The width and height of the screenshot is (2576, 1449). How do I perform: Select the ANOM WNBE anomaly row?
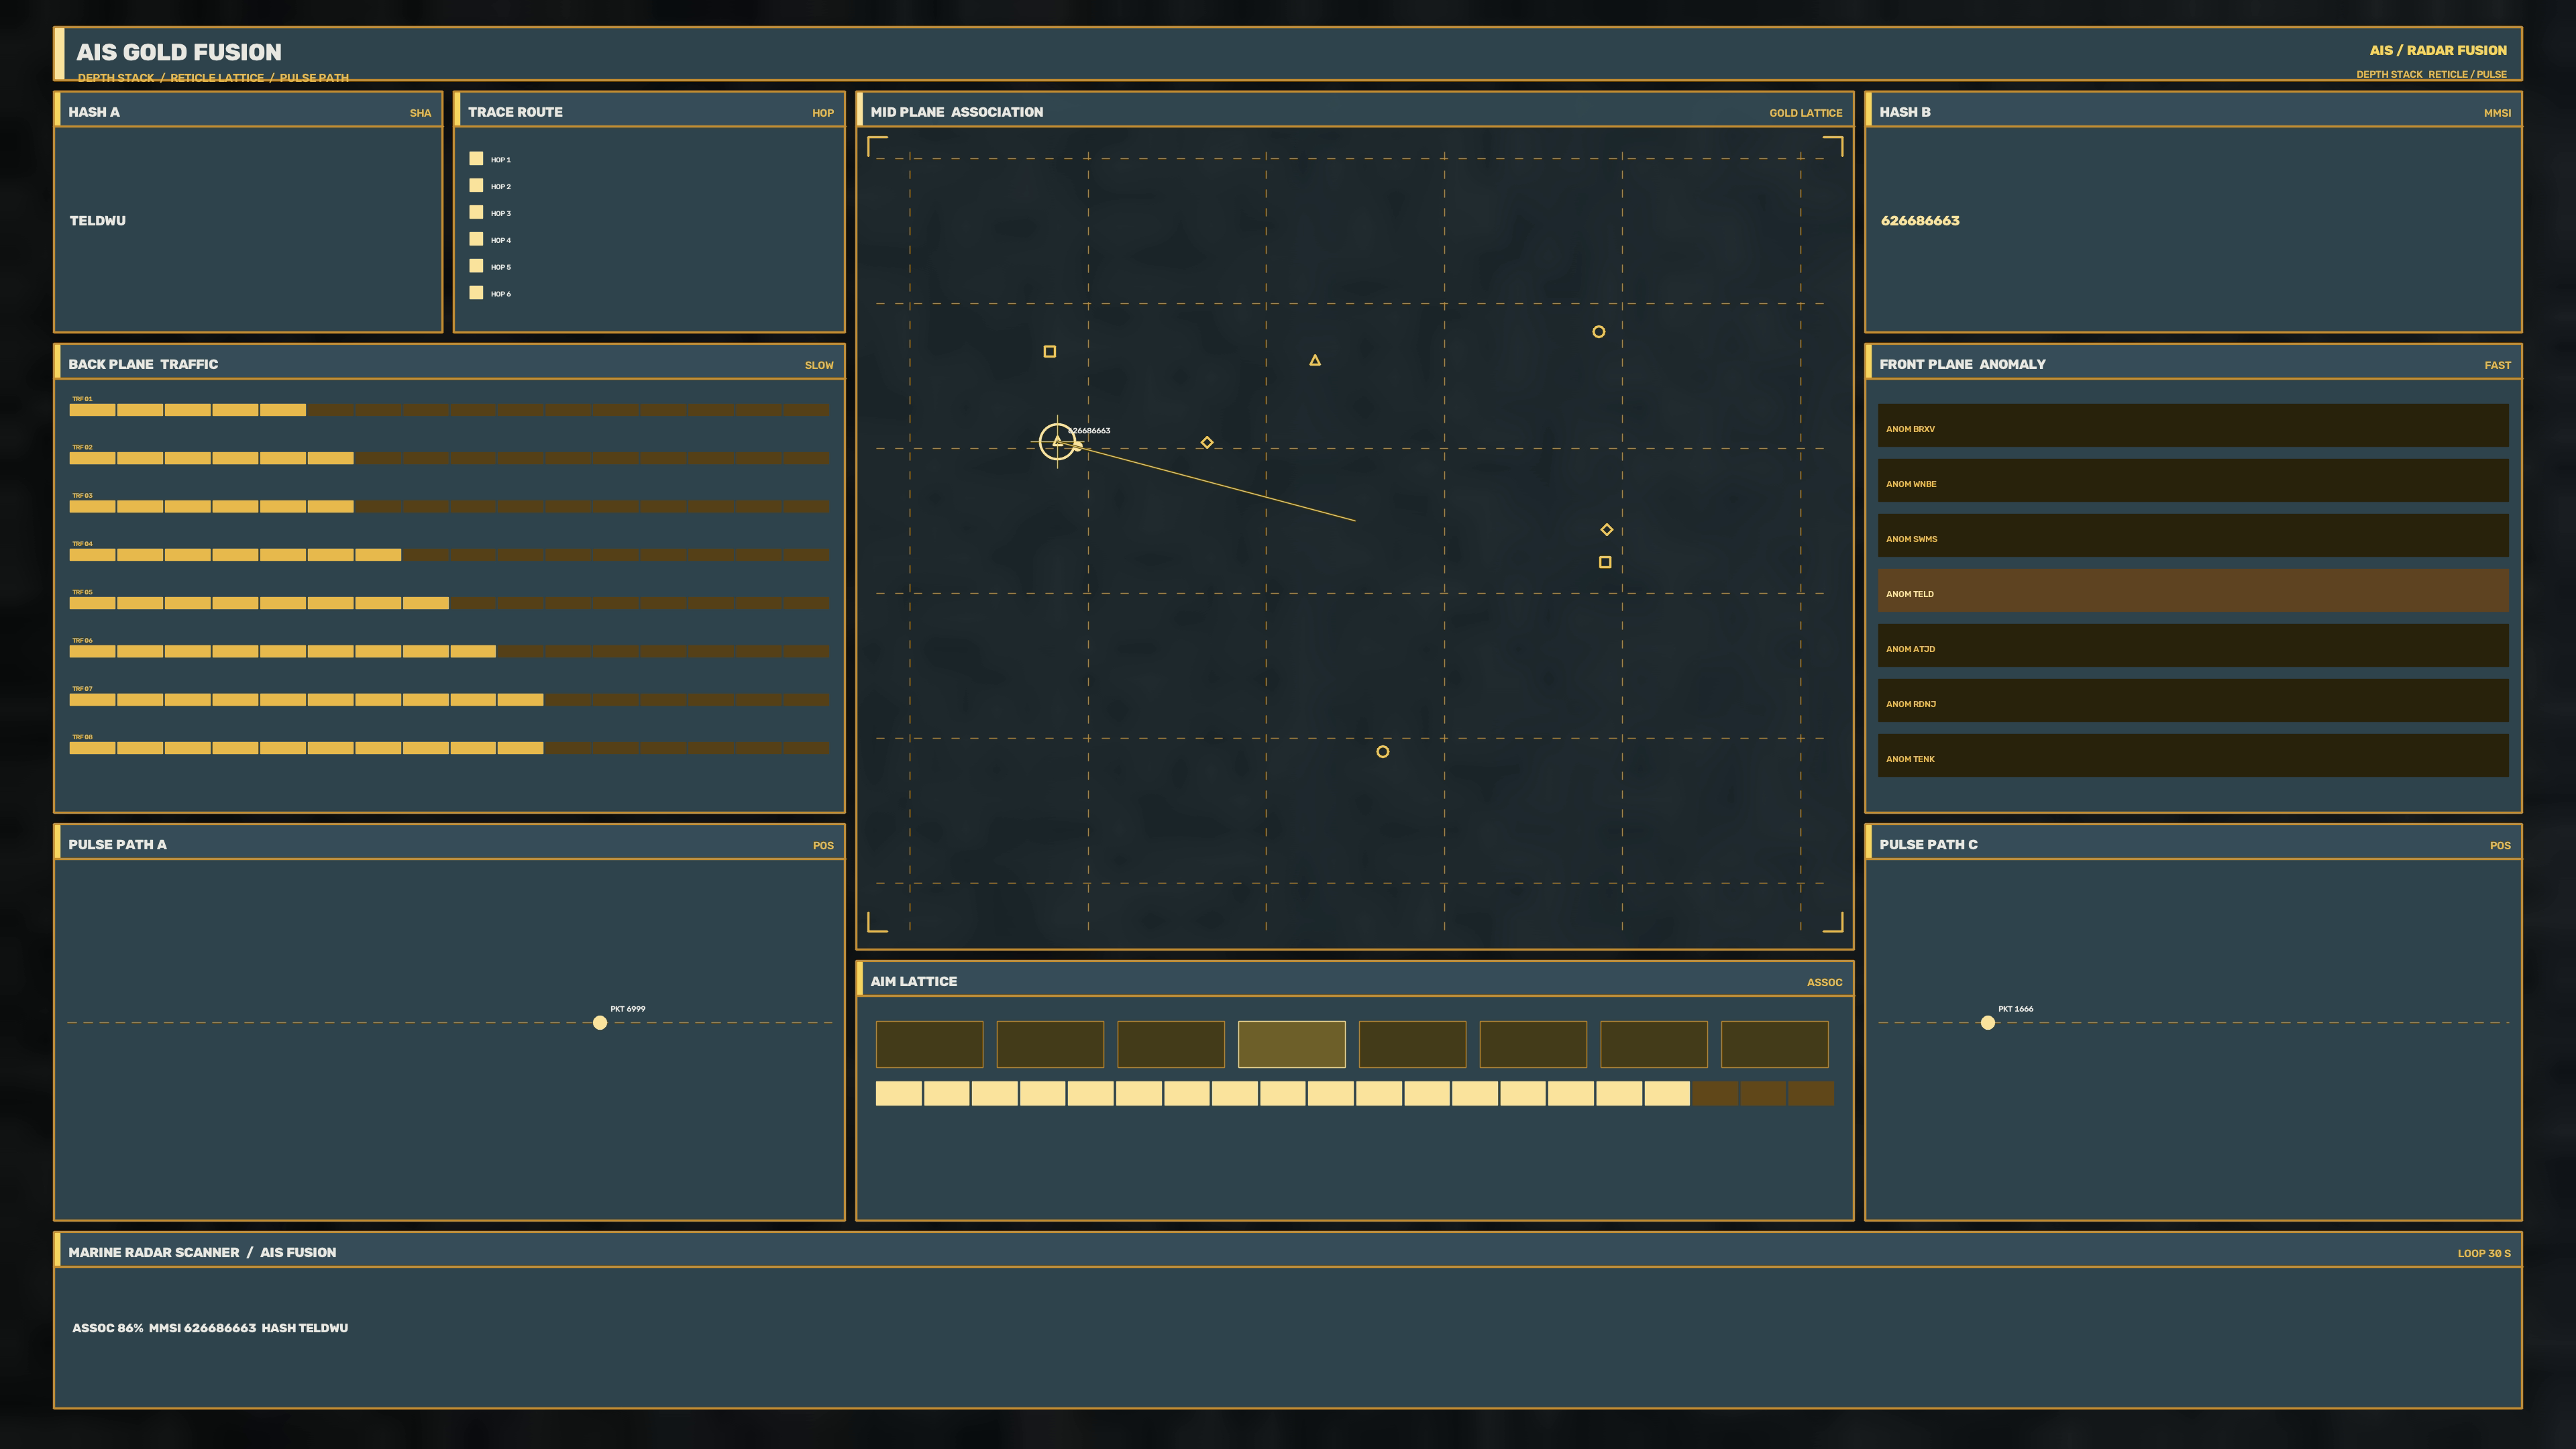[2193, 481]
